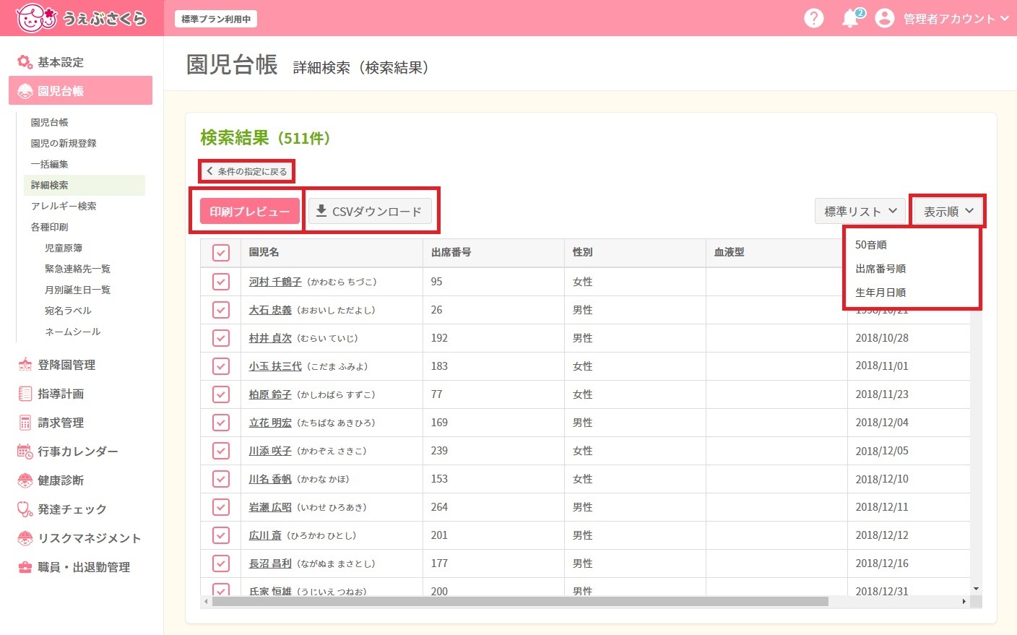The height and width of the screenshot is (635, 1017).
Task: Uncheck the checkbox for 立花 明宏
Action: (x=221, y=423)
